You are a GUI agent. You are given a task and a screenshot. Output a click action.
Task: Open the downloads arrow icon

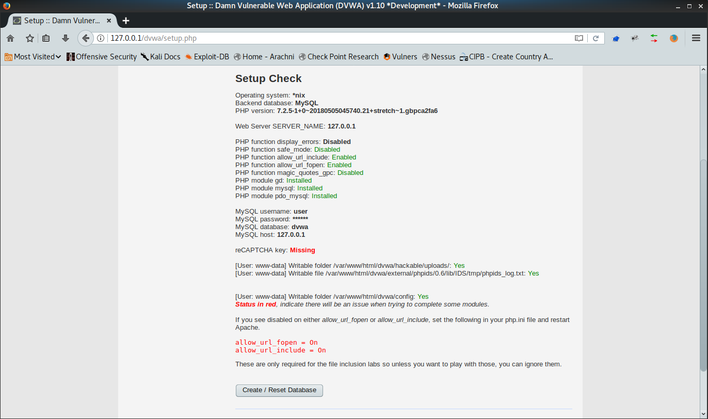click(x=65, y=38)
